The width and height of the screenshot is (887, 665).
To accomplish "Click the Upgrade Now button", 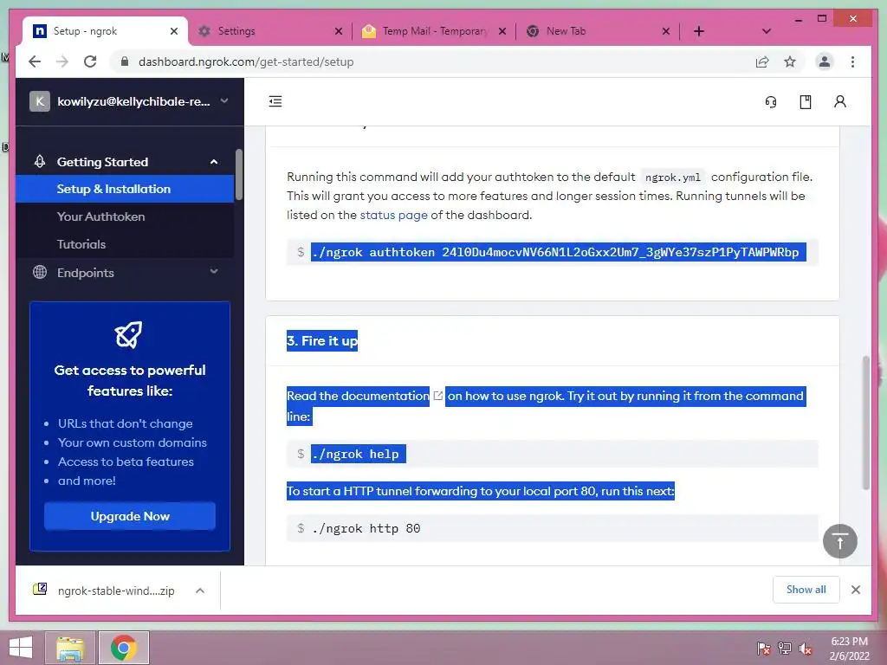I will point(130,516).
